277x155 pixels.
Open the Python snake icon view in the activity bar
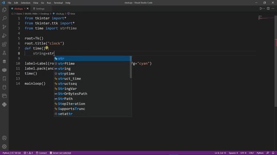(x=4, y=104)
